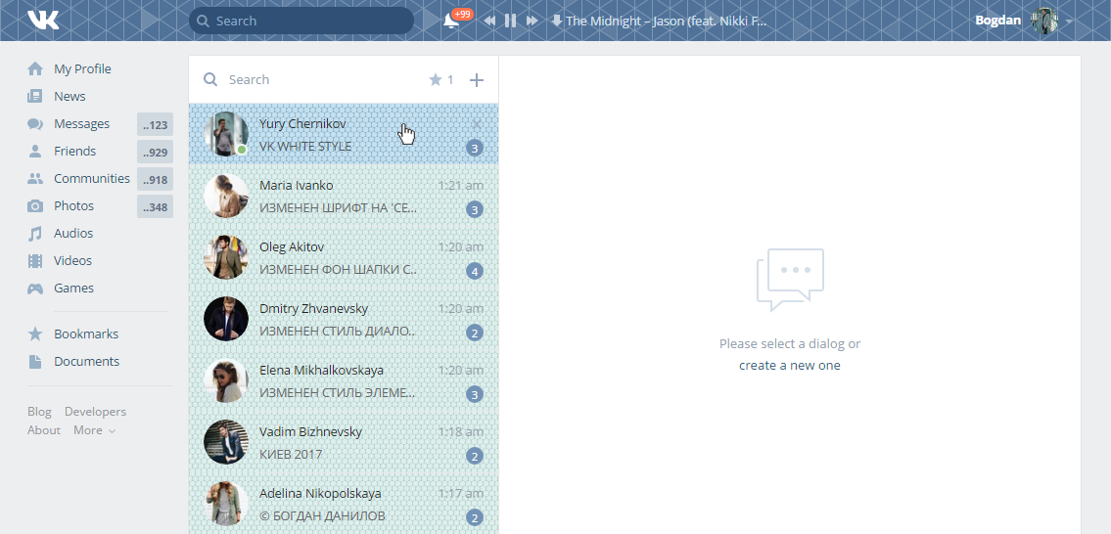
Task: Open the VK logo home link
Action: click(x=43, y=20)
